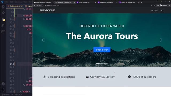This screenshot has height=96, width=171.
Task: View site information icon in address bar
Action: [44, 5]
